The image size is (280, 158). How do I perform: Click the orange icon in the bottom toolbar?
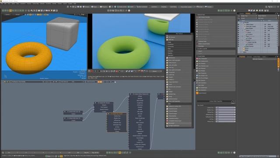point(120,153)
